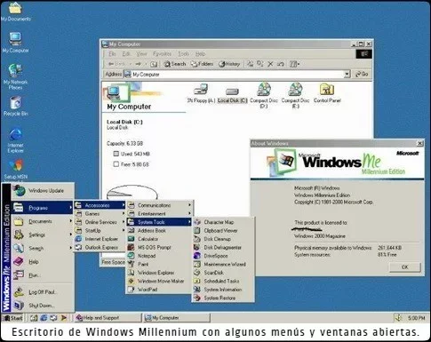Open the Views toolbar dropdown
The image size is (431, 342).
pos(294,64)
